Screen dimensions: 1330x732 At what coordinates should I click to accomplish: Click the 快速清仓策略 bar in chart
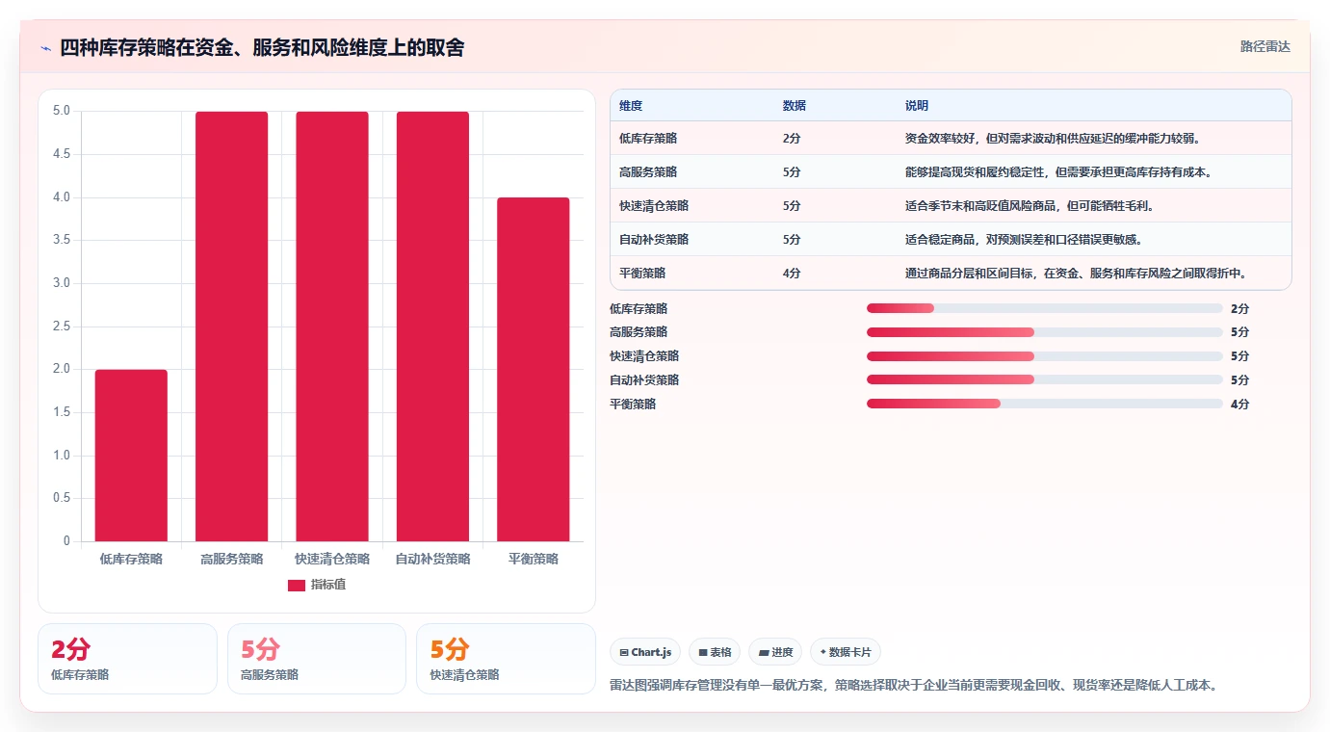(x=332, y=327)
